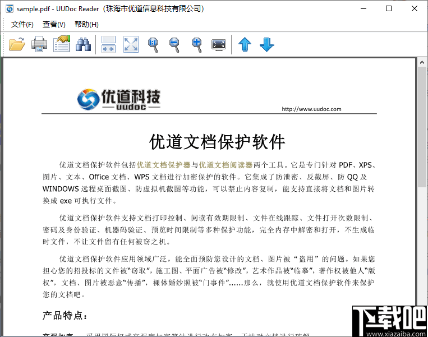Set zoom to actual size 1:1
Screen dimensions: 428x337
coord(153,45)
